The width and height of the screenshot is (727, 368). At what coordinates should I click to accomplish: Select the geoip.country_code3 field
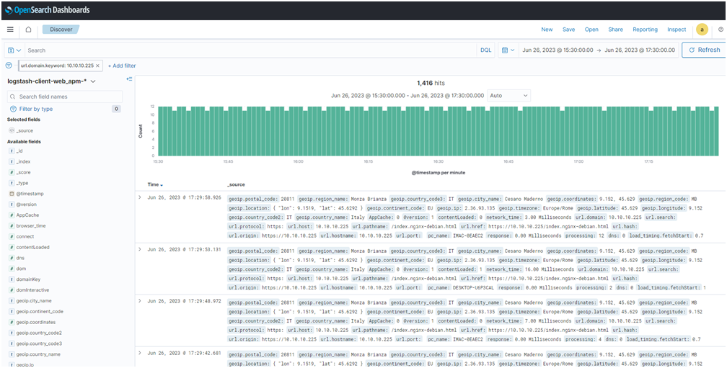(x=38, y=344)
